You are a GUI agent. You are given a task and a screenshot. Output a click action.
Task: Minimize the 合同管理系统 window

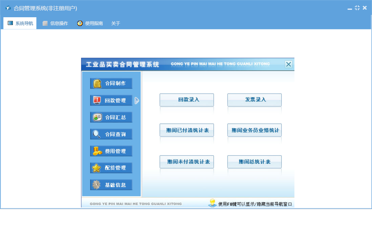click(350, 8)
